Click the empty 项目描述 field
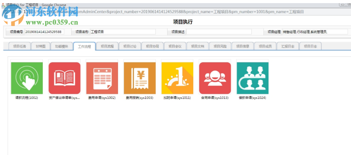 tap(219, 32)
